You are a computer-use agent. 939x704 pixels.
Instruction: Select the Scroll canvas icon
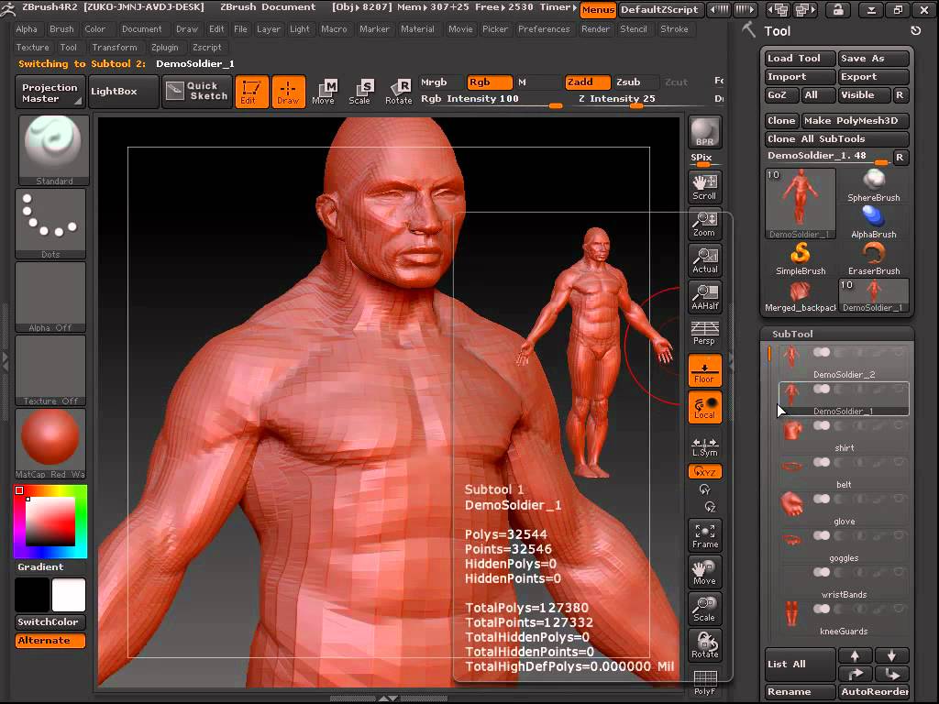coord(705,187)
